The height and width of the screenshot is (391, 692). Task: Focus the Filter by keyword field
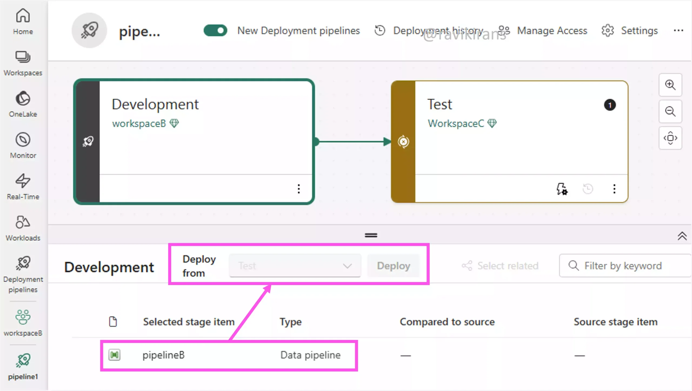point(625,266)
